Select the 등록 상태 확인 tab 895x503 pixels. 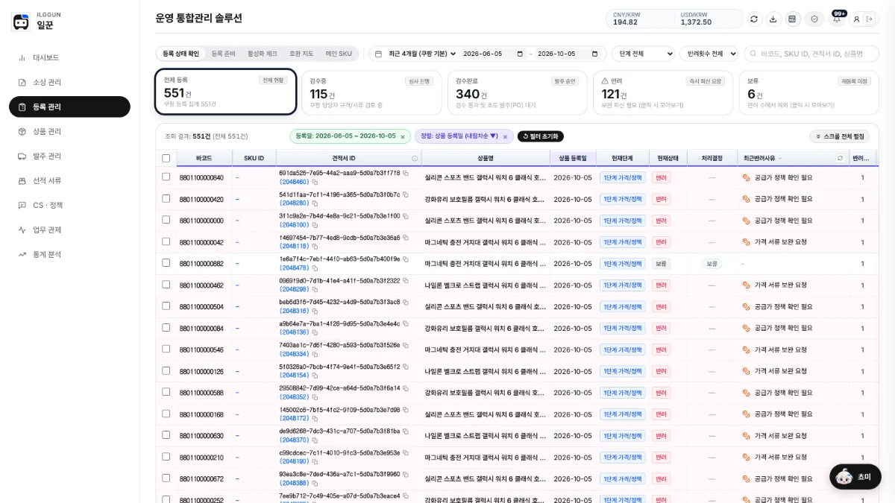click(x=180, y=54)
